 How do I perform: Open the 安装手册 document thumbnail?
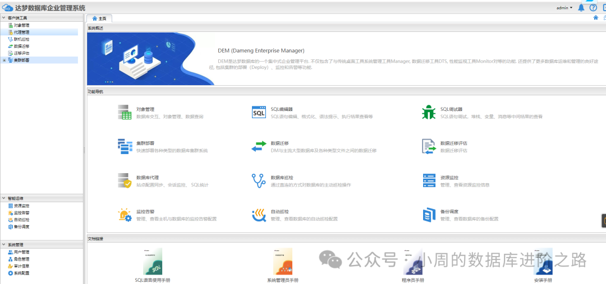543,261
